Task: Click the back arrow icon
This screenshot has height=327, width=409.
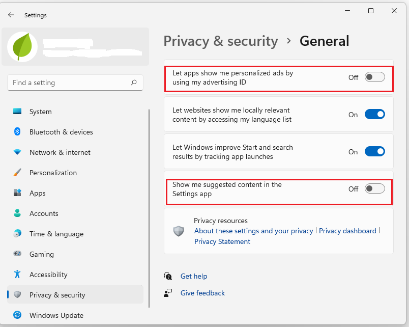Action: click(x=11, y=15)
